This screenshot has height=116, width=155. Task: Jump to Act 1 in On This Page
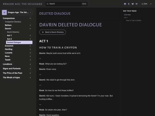tap(126, 17)
